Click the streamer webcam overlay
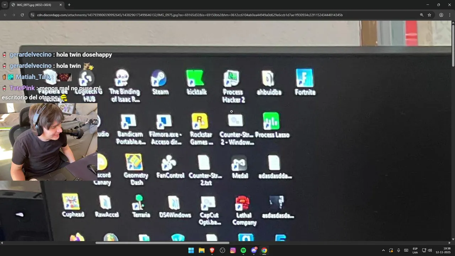The height and width of the screenshot is (256, 455). 49,142
